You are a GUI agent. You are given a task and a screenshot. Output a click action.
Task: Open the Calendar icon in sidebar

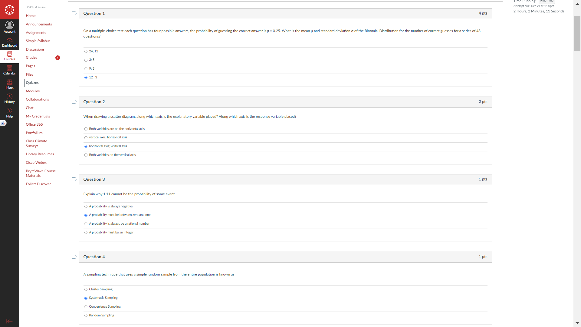(x=9, y=70)
